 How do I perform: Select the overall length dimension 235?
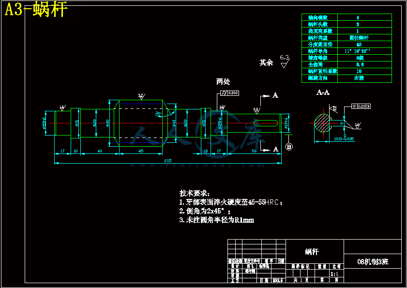(167, 161)
